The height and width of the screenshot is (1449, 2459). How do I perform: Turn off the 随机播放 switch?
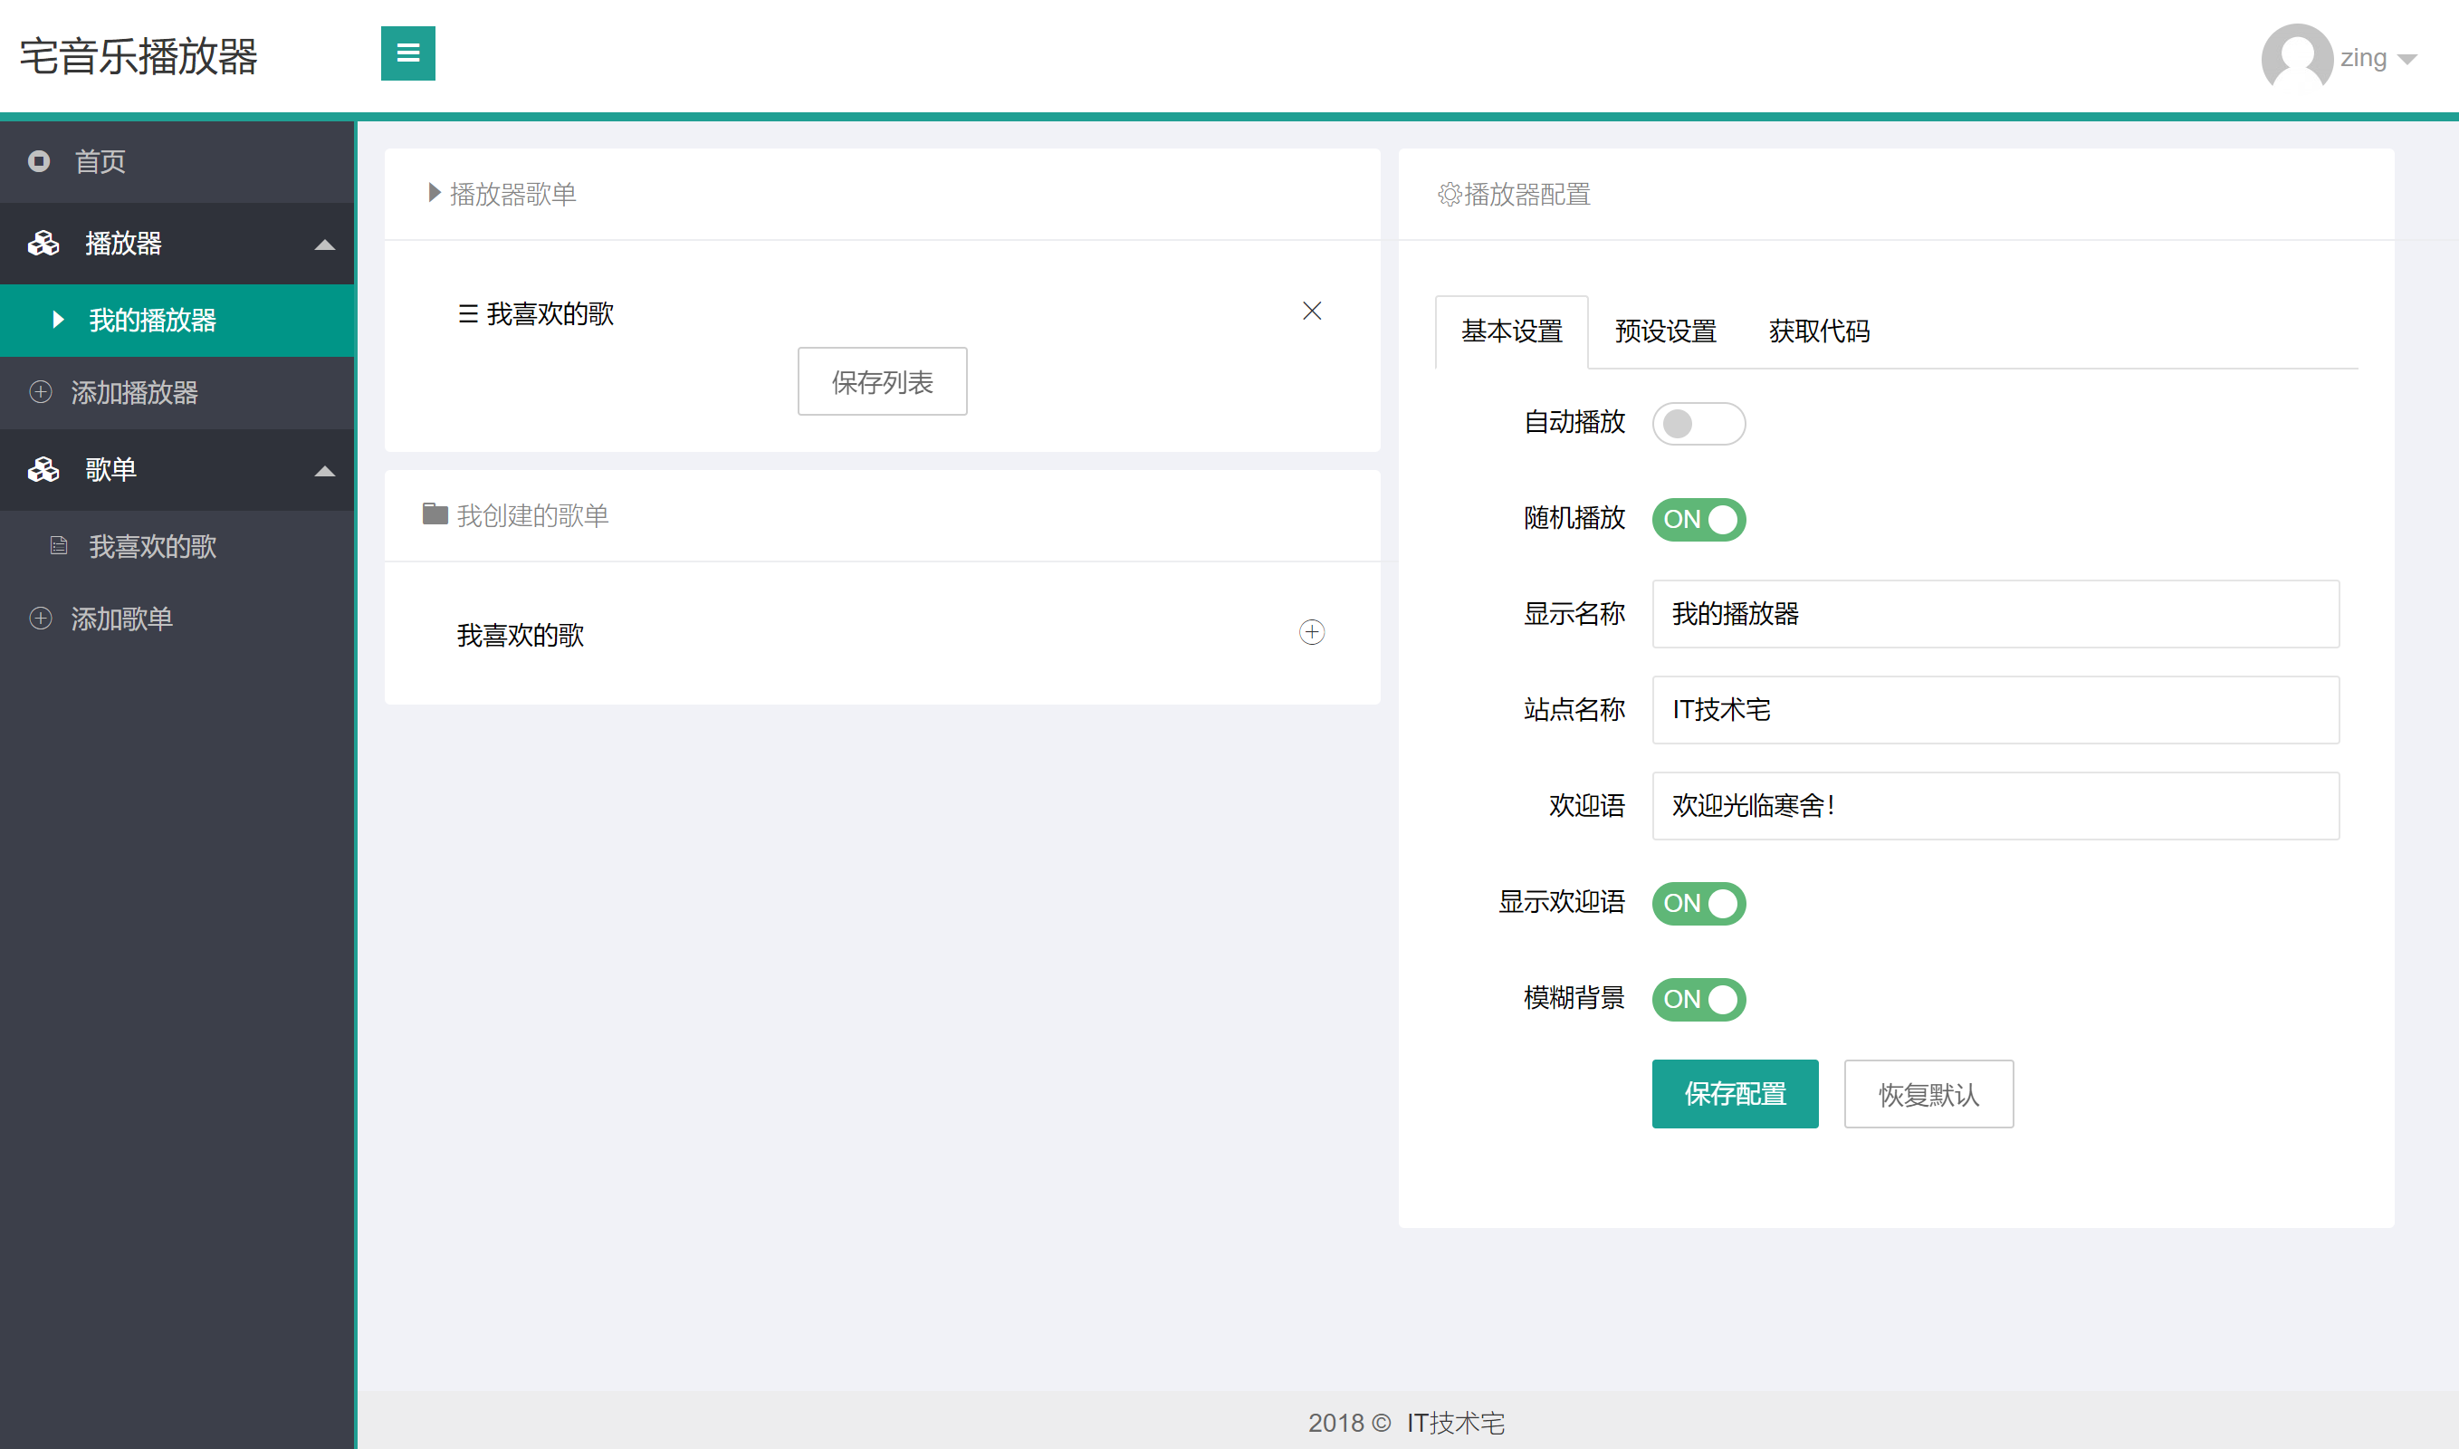pos(1698,520)
